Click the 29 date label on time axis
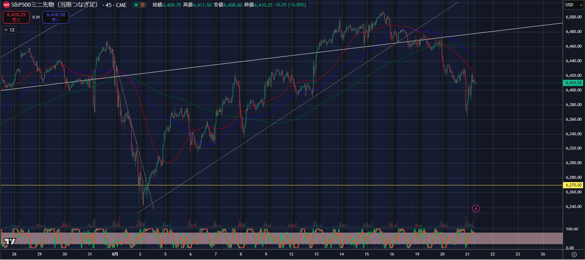585x260 pixels. point(39,254)
